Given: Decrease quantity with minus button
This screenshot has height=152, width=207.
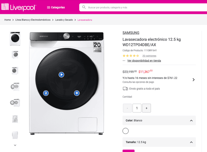Looking at the screenshot, I should [x=127, y=108].
